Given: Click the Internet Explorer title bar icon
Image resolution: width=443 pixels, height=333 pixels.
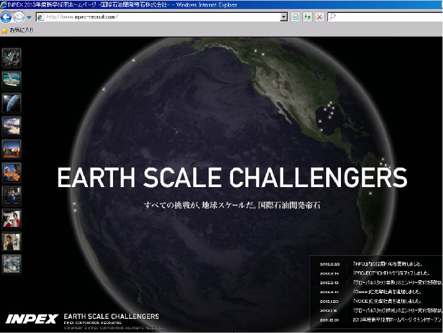Looking at the screenshot, I should pyautogui.click(x=4, y=4).
